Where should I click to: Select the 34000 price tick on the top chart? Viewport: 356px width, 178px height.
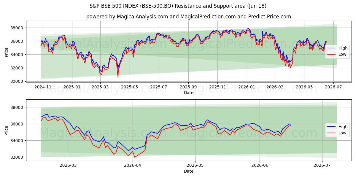tap(17, 55)
